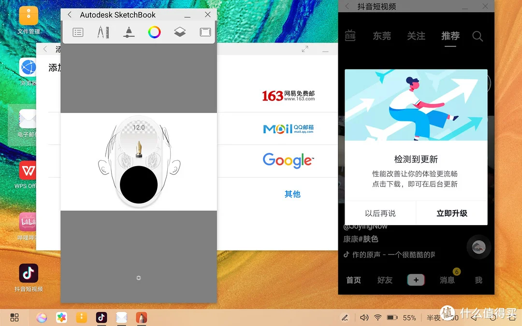The height and width of the screenshot is (326, 522).
Task: Open the 我 profile tab in Douyin
Action: click(x=478, y=280)
